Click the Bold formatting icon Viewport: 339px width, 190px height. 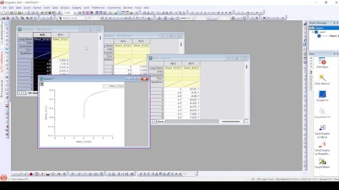(x=102, y=18)
